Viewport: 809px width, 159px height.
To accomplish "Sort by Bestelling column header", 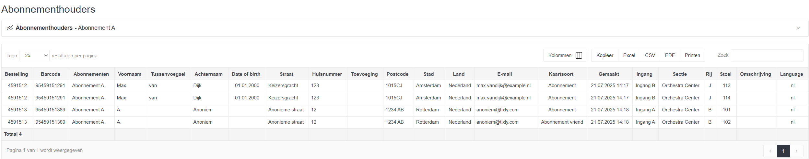I will (17, 74).
